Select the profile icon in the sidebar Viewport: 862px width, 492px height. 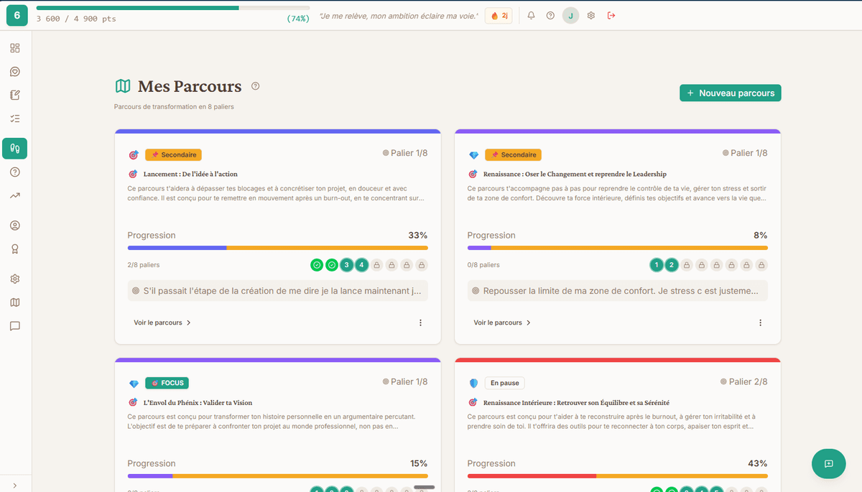(x=16, y=225)
